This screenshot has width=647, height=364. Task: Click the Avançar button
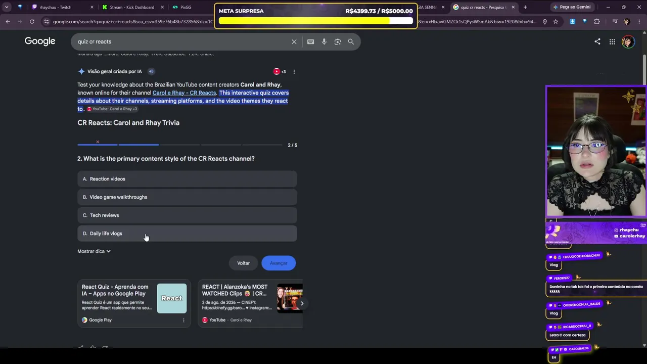[279, 263]
